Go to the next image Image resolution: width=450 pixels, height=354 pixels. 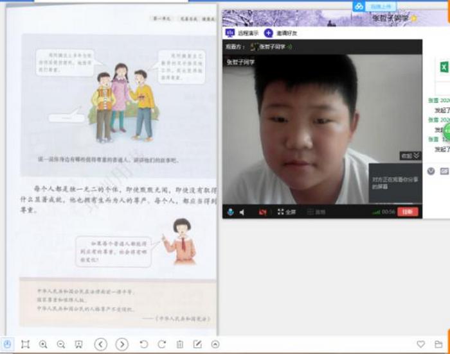122,344
